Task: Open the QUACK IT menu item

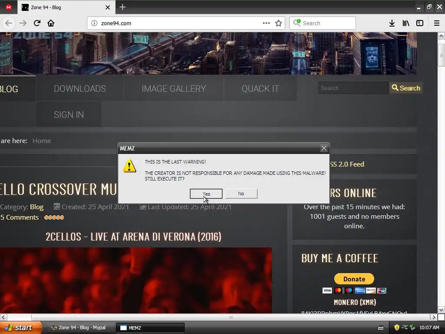Action: pos(260,89)
